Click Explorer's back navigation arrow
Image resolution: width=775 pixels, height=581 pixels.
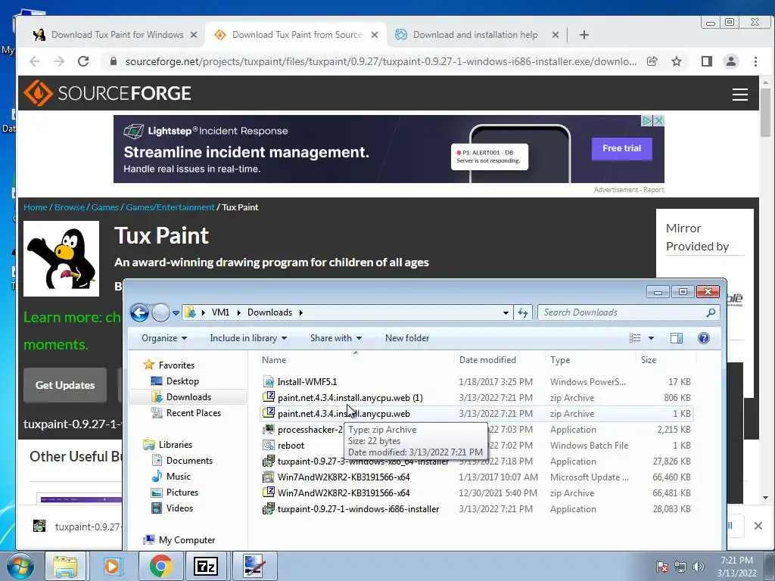139,312
